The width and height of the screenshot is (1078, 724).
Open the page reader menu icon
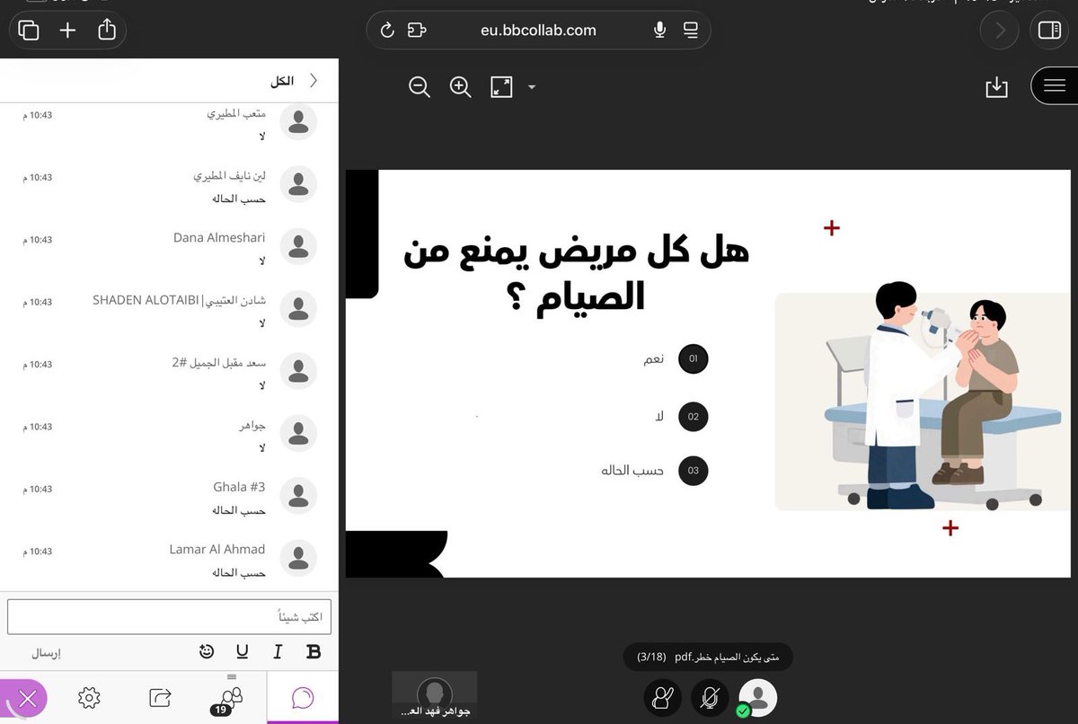click(x=691, y=31)
